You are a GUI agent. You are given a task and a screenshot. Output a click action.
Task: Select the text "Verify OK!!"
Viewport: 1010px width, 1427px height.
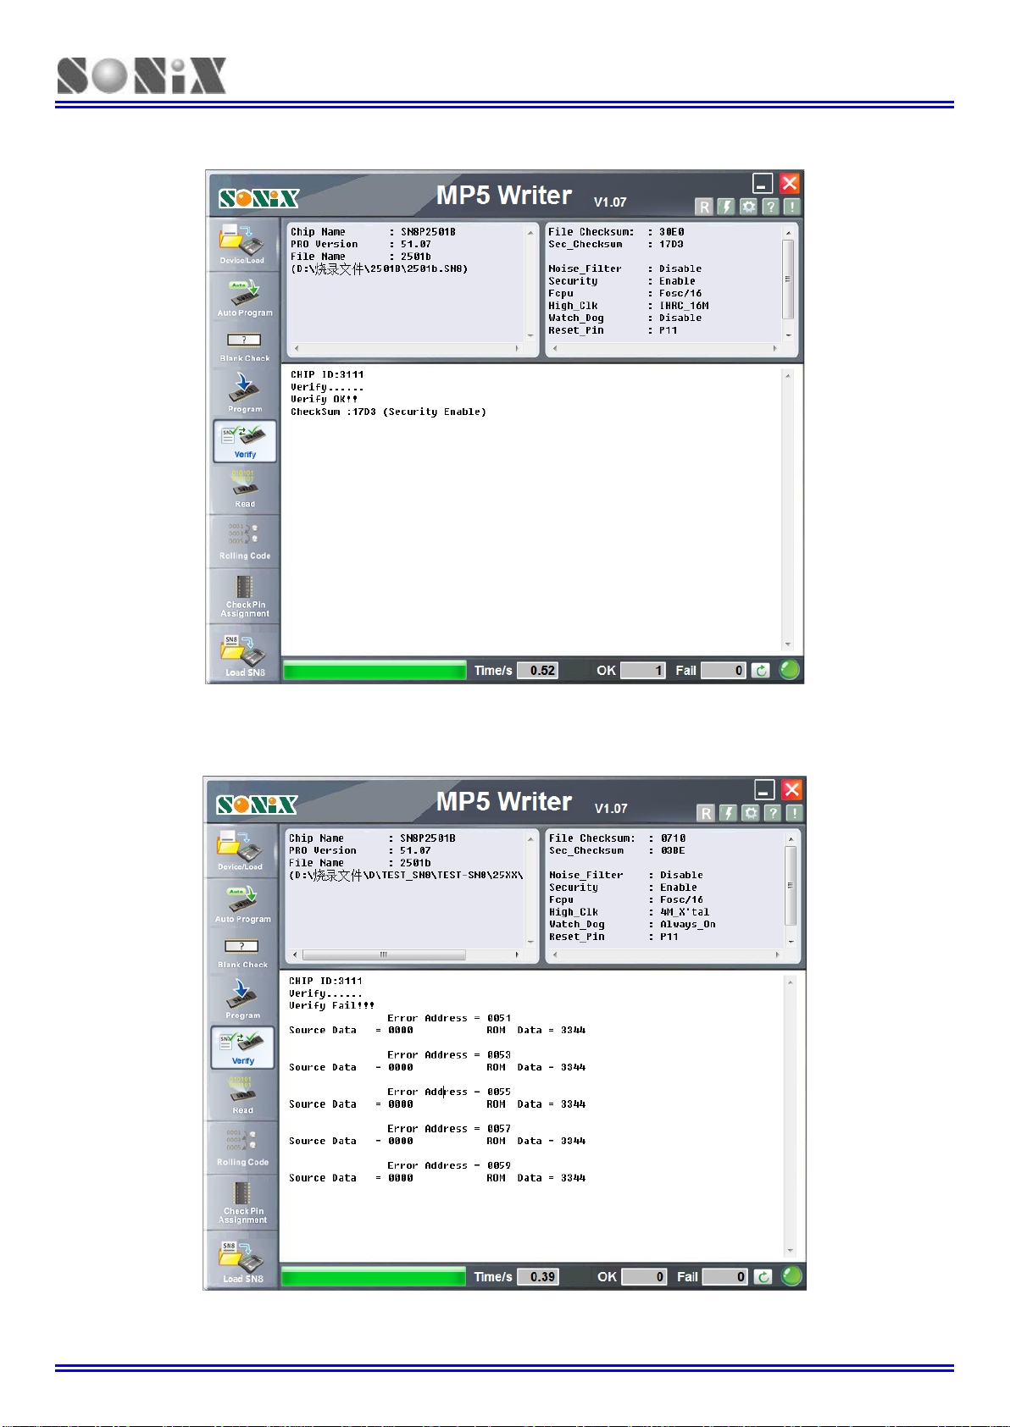(x=325, y=399)
